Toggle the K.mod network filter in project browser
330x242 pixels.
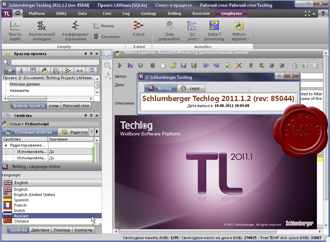[x=68, y=71]
